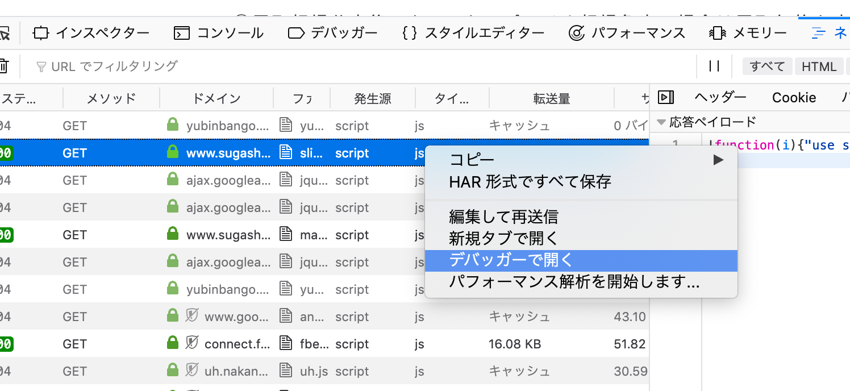Image resolution: width=850 pixels, height=391 pixels.
Task: Click the trash icon to clear requests
Action: click(x=3, y=66)
